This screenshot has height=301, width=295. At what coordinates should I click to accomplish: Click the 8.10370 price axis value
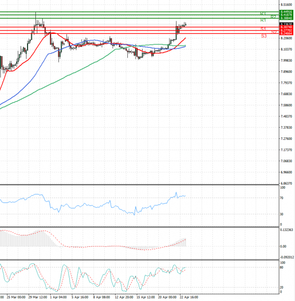pos(286,49)
